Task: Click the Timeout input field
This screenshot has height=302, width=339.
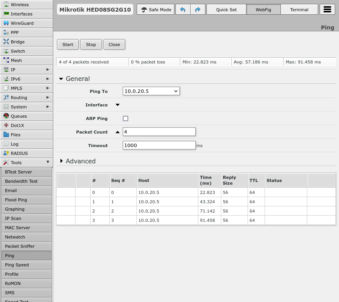Action: (x=159, y=146)
